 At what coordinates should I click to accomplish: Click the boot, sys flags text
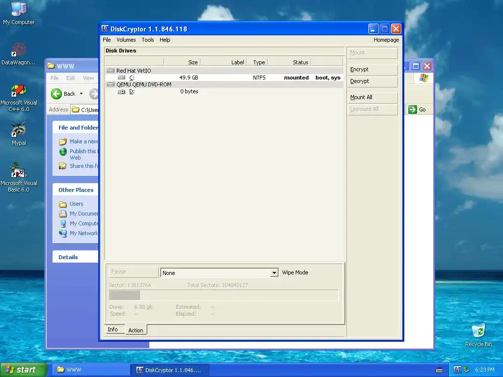click(328, 78)
